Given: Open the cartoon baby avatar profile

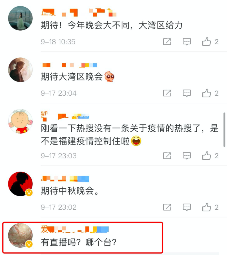Looking at the screenshot, I should point(20,121).
